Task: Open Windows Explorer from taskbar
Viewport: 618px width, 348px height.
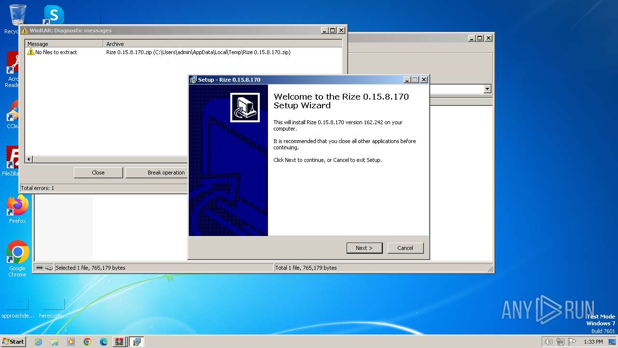Action: 55,342
